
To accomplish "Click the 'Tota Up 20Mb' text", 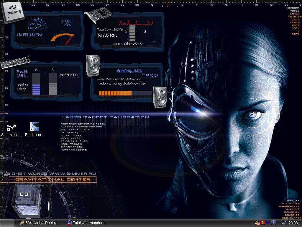I will pyautogui.click(x=107, y=35).
